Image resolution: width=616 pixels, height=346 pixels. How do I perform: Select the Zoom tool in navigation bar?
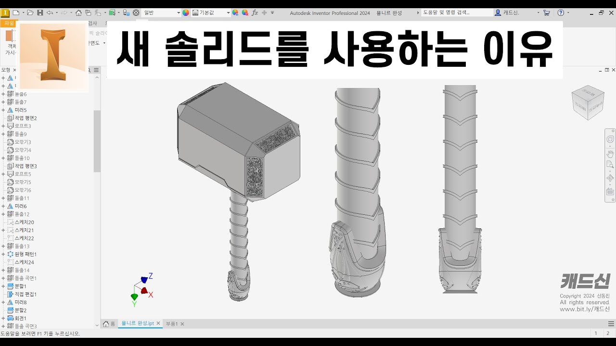click(x=610, y=165)
